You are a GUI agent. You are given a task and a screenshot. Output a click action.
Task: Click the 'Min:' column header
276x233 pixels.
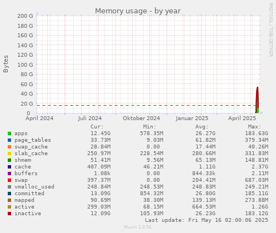click(149, 127)
